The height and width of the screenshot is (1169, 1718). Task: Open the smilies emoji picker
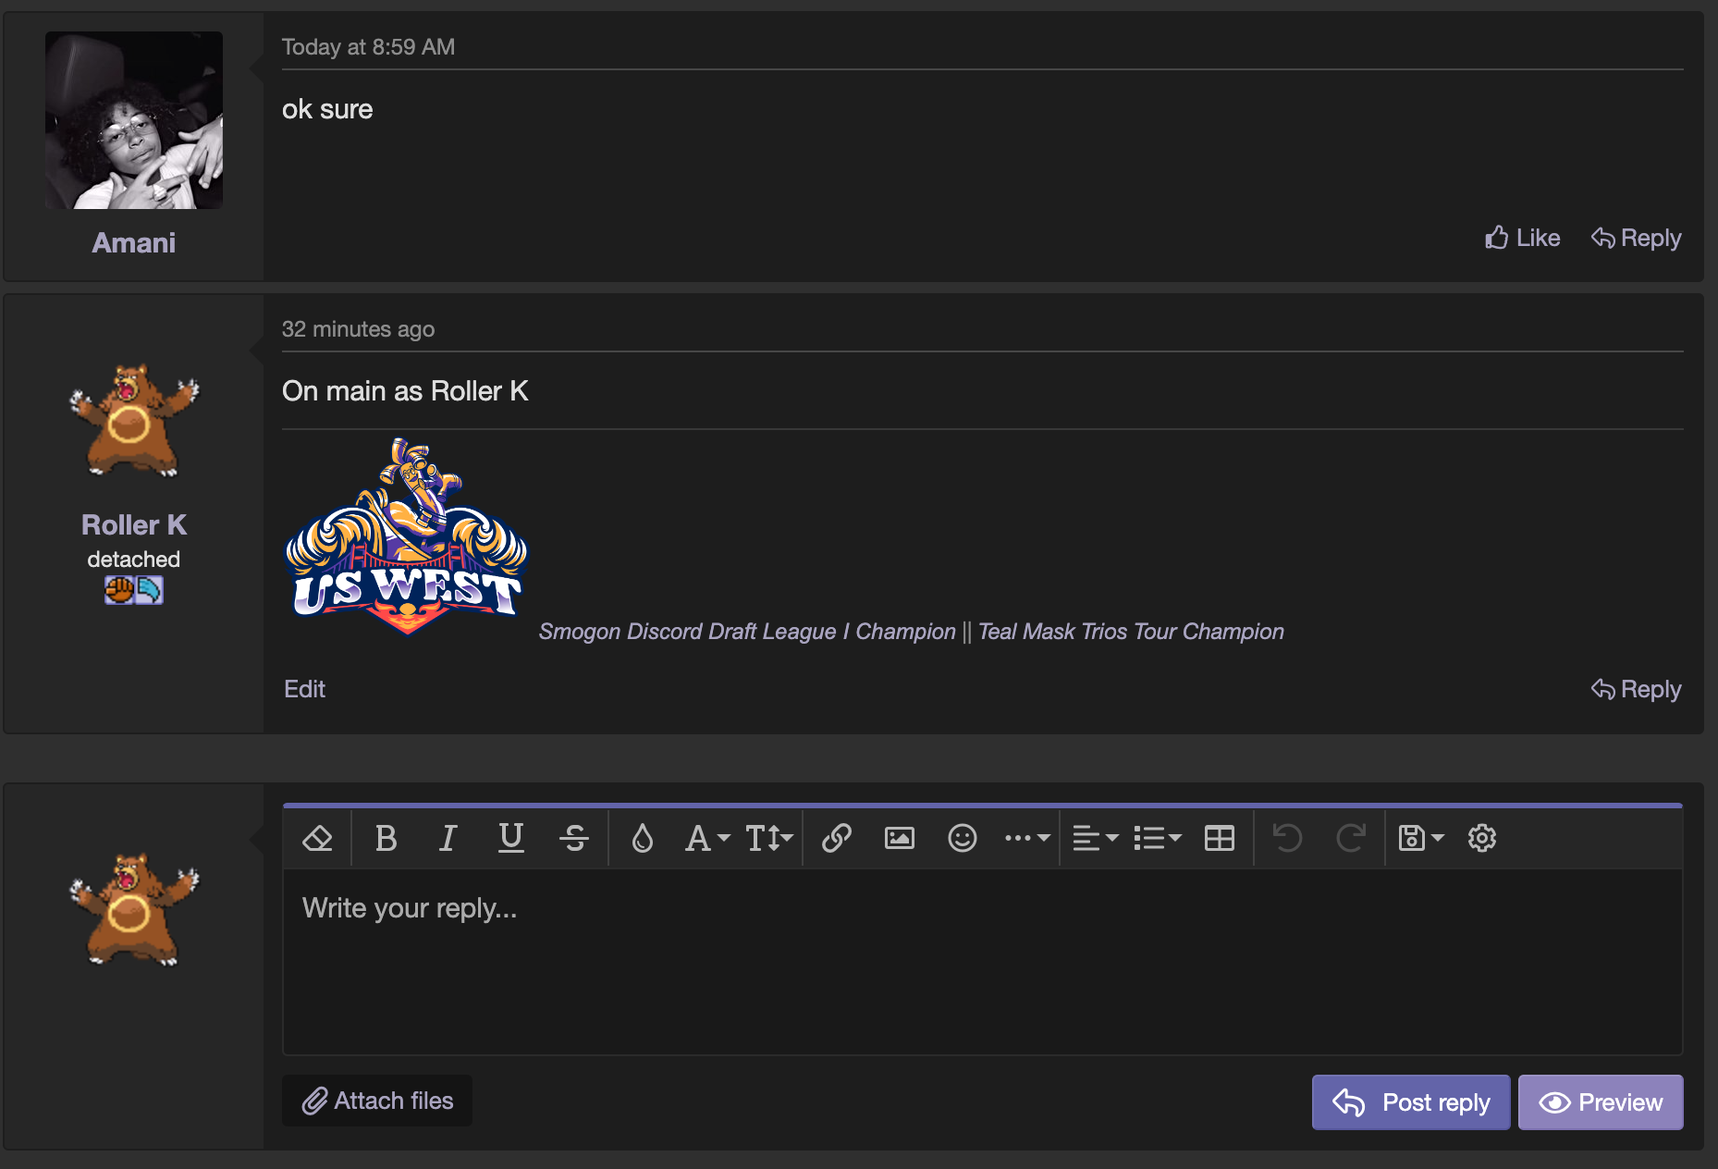coord(962,838)
